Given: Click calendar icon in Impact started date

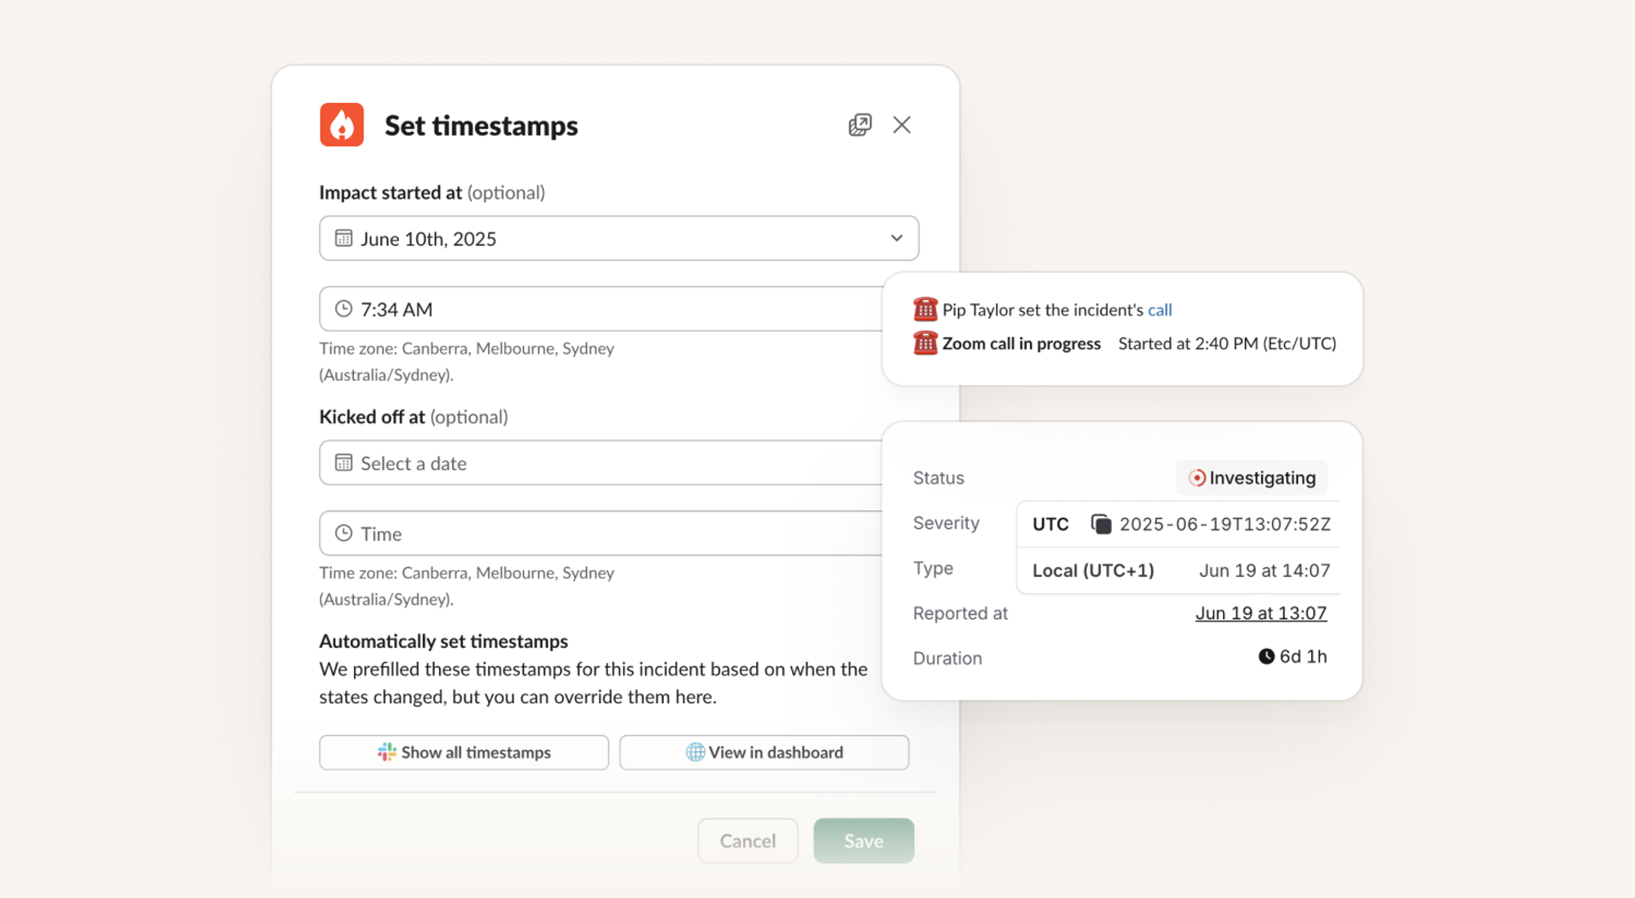Looking at the screenshot, I should tap(343, 239).
